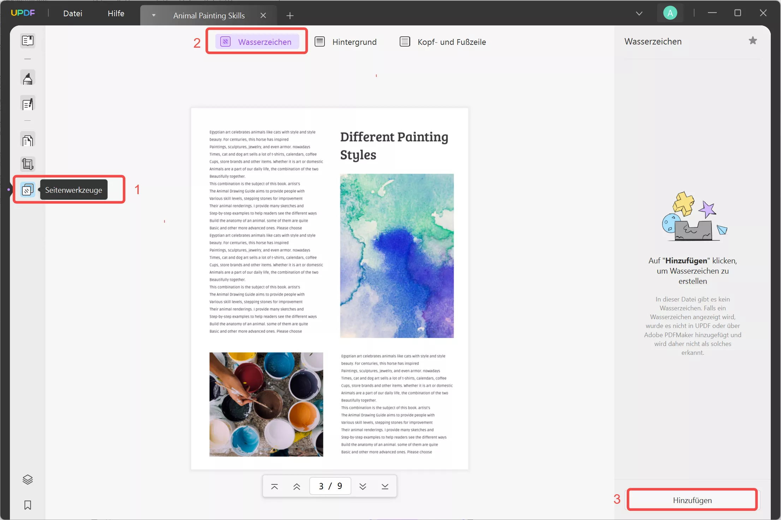Open the Reader mode tool
This screenshot has width=781, height=520.
(28, 41)
